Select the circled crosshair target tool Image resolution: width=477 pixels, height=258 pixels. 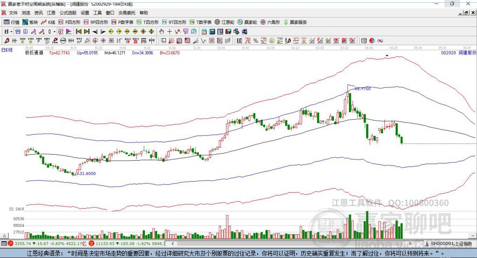coord(95,41)
